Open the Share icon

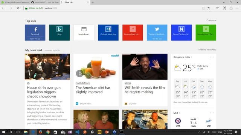pyautogui.click(x=231, y=8)
